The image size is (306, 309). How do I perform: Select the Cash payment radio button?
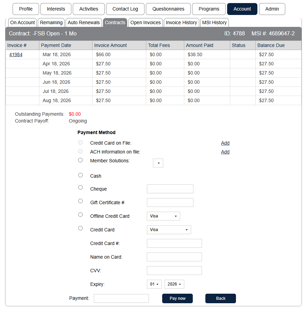pos(80,175)
